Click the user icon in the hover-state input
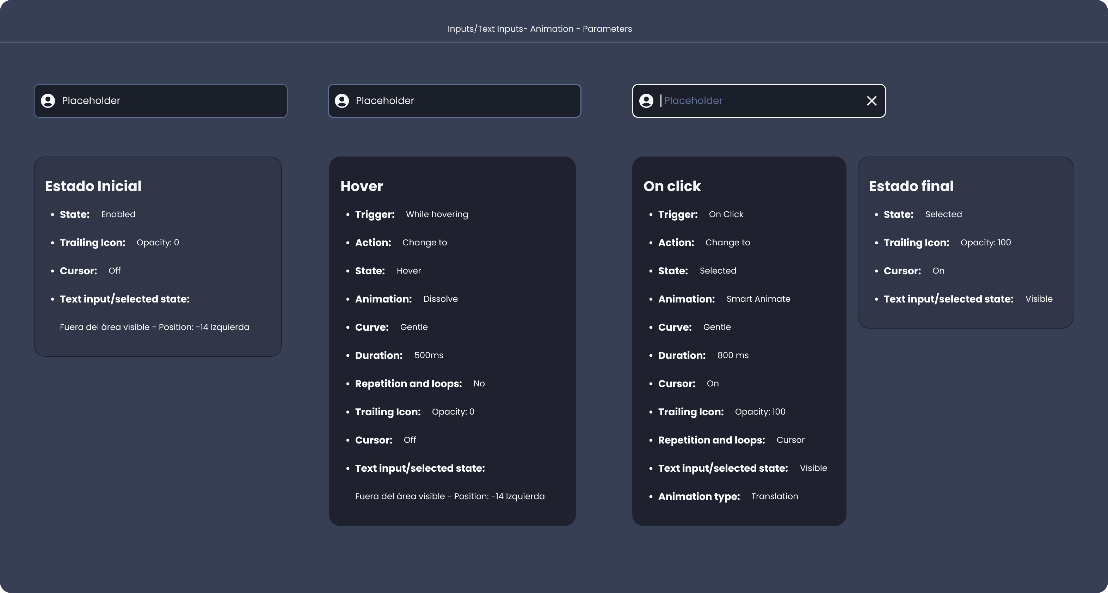This screenshot has width=1108, height=593. pos(341,101)
